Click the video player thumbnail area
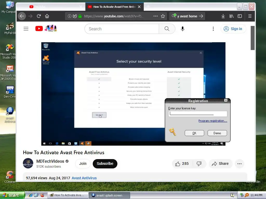Image resolution: width=266 pixels, height=199 pixels. [x=133, y=94]
